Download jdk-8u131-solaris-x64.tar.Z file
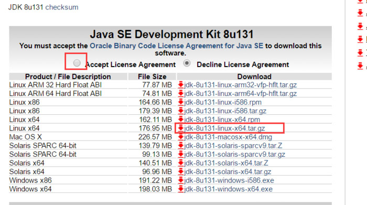This screenshot has height=205, width=367. click(x=226, y=163)
